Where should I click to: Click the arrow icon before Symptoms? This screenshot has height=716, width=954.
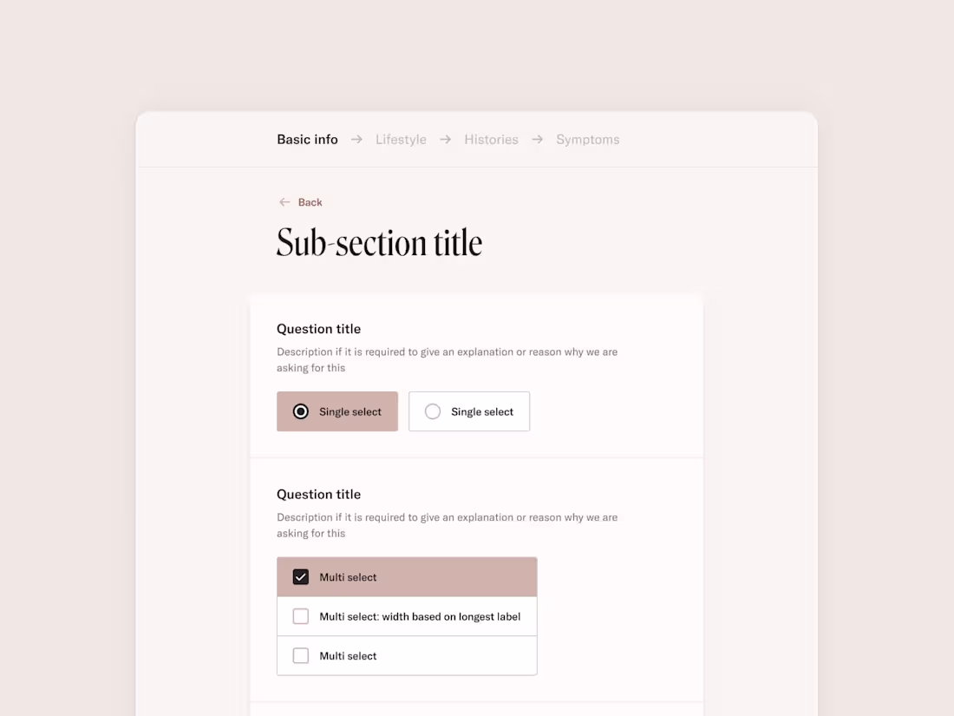[537, 139]
